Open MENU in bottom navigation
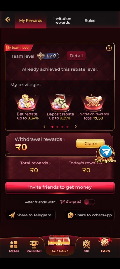 pos(14,247)
